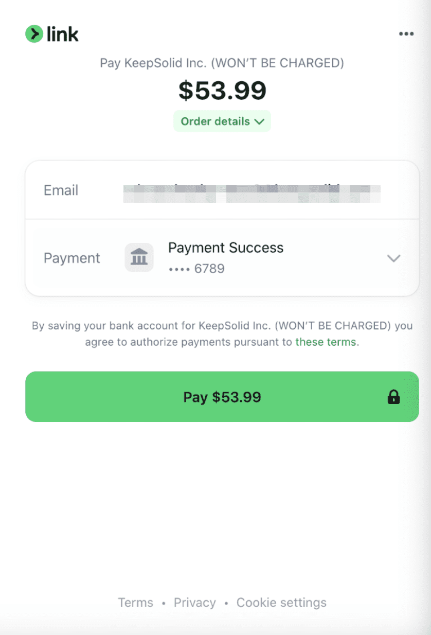The height and width of the screenshot is (635, 431).
Task: Click the account number ending in 6789
Action: (x=196, y=269)
